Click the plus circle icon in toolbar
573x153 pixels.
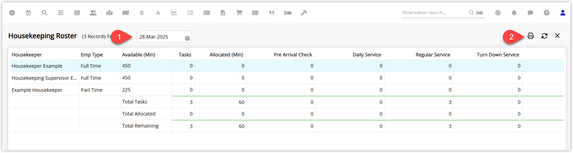[x=12, y=13]
